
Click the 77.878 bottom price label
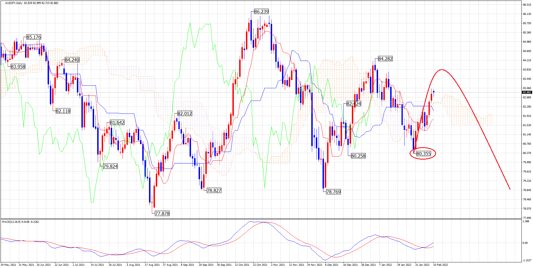point(162,214)
